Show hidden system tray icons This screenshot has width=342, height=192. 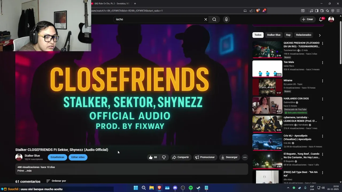click(288, 188)
